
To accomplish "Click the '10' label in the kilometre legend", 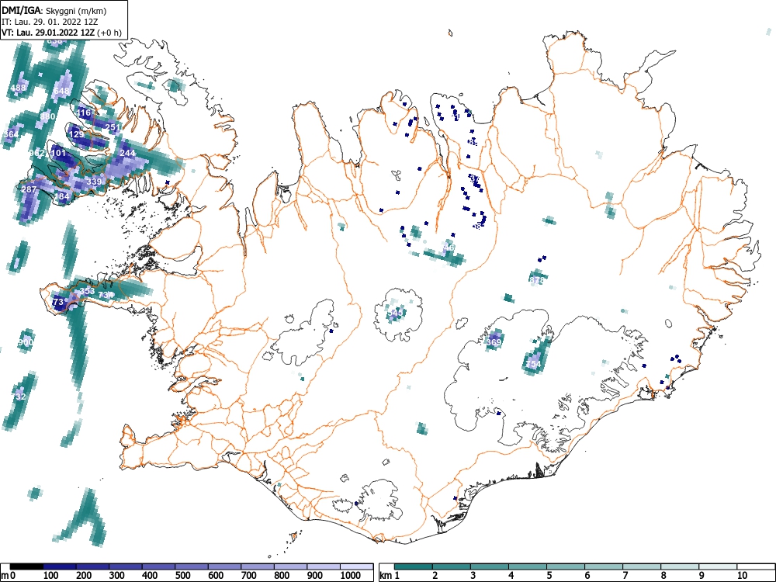I will 743,576.
